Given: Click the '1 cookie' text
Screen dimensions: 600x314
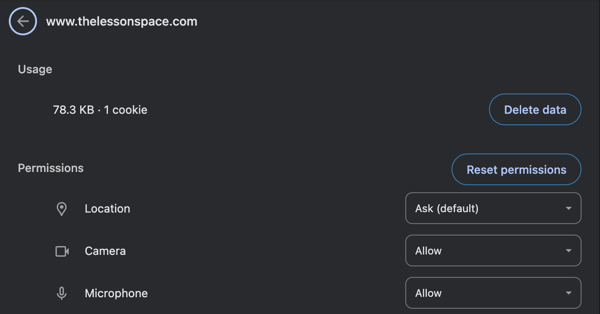Looking at the screenshot, I should pyautogui.click(x=126, y=110).
